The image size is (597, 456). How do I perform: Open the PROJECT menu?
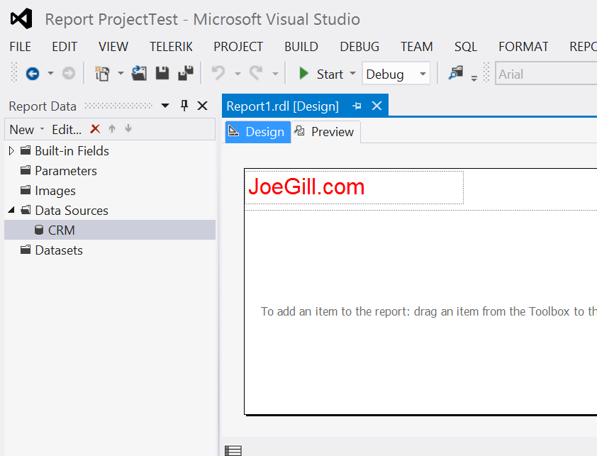[238, 47]
